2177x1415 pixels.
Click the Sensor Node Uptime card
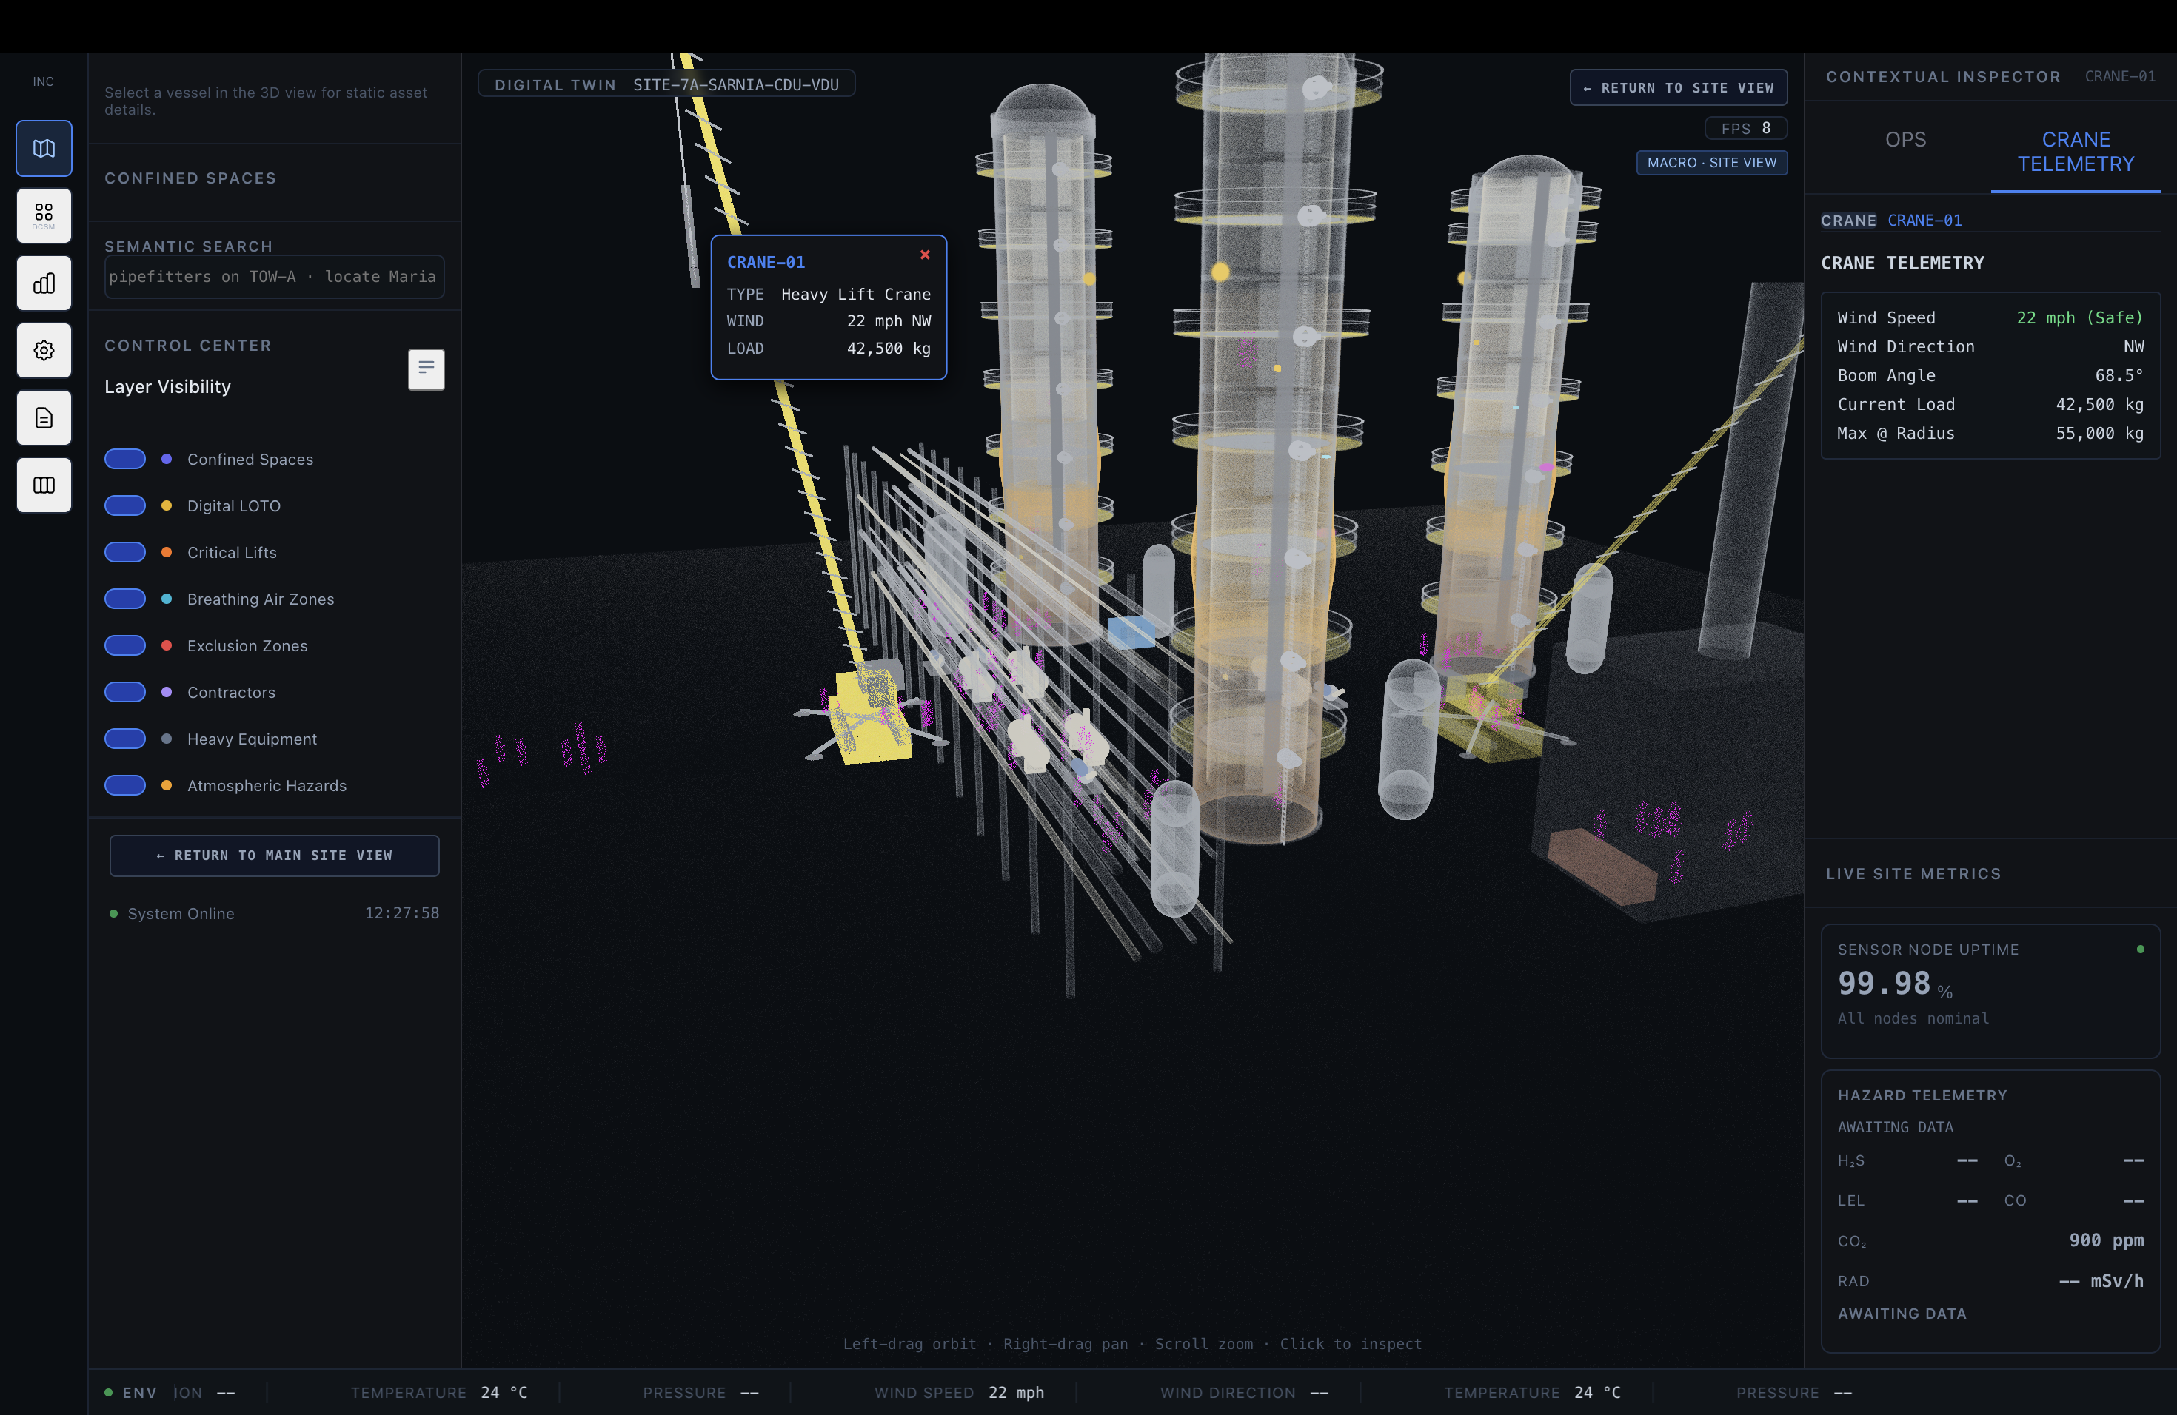tap(1990, 991)
